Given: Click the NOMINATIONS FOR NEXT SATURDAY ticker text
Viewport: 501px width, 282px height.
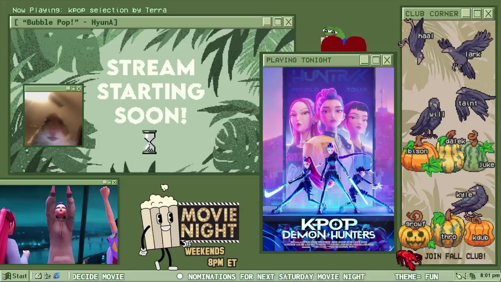Looking at the screenshot, I should point(277,277).
